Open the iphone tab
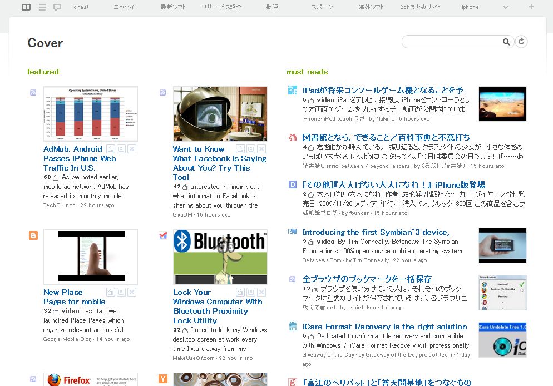The width and height of the screenshot is (553, 386). tap(470, 7)
